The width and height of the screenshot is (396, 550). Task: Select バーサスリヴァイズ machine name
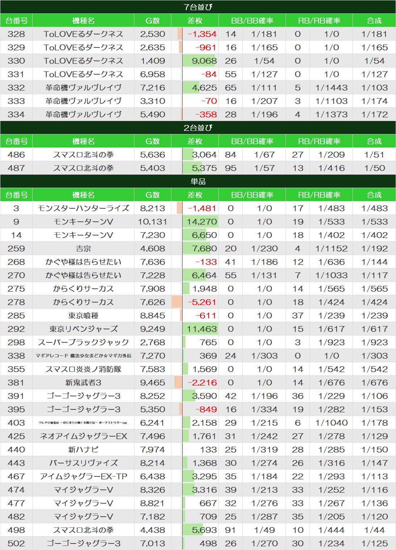(83, 463)
